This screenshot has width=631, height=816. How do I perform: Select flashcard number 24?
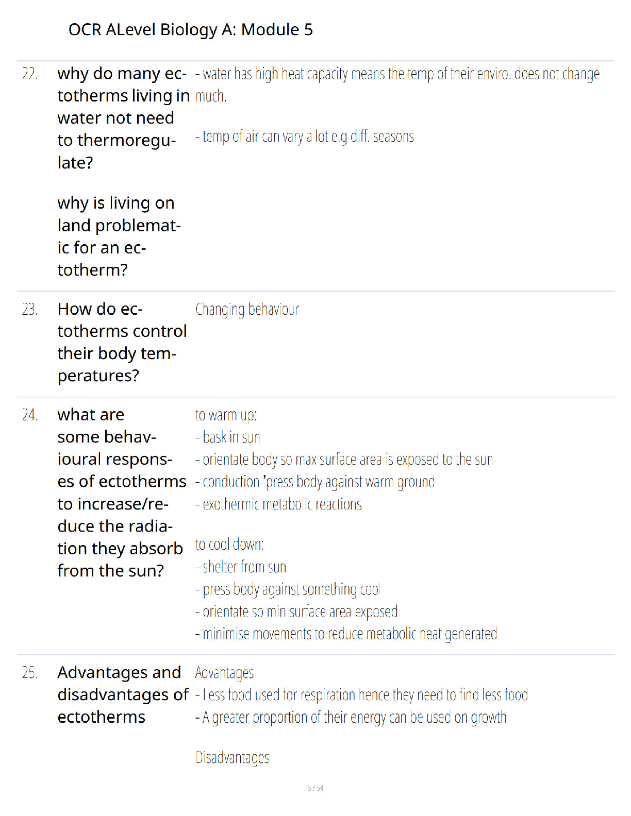[30, 415]
